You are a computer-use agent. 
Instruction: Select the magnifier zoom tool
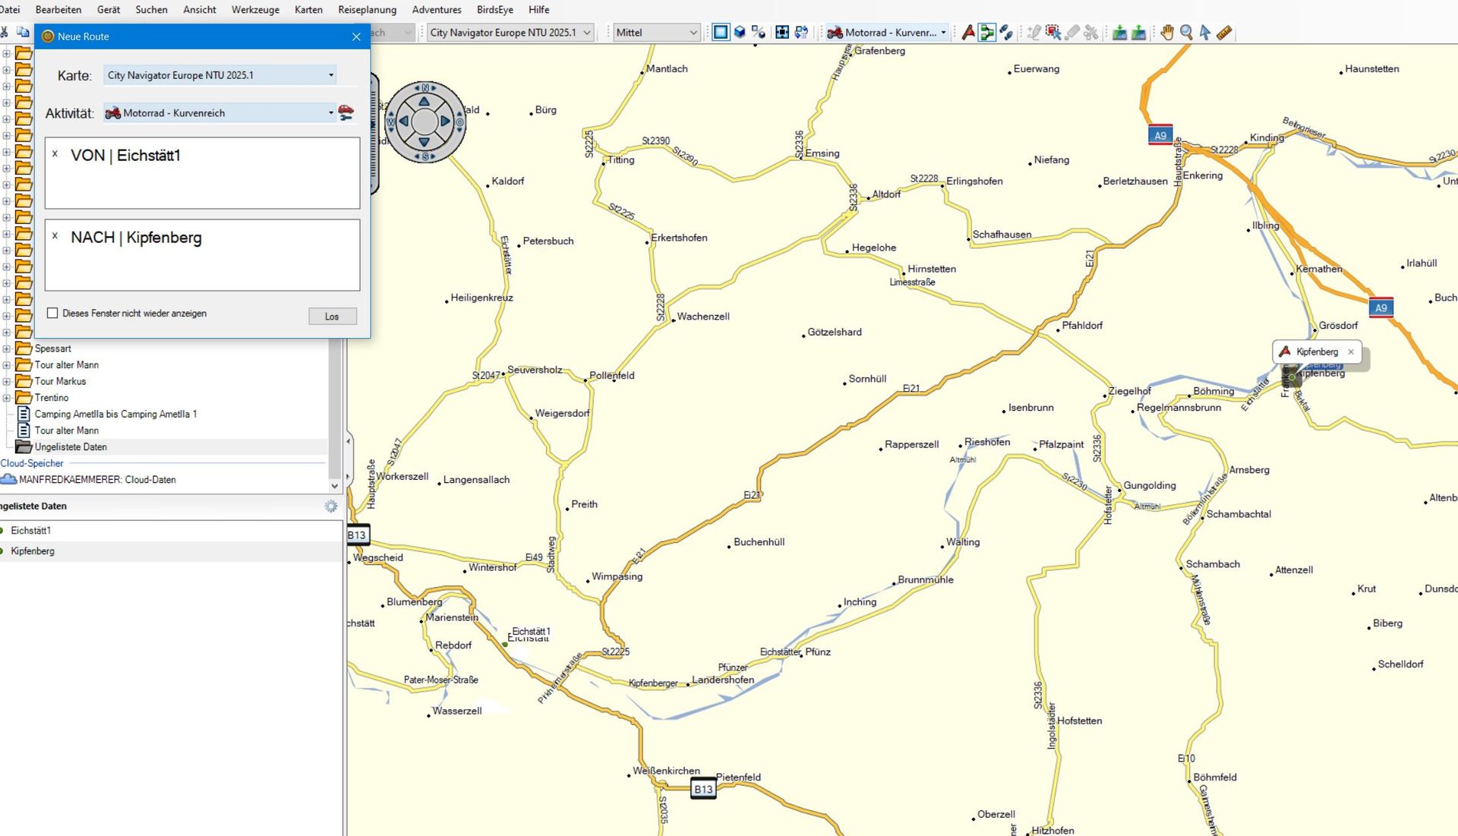1186,33
